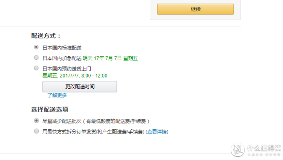Open the 查看详情 link
Viewport: 283px width, 160px height.
(157, 132)
